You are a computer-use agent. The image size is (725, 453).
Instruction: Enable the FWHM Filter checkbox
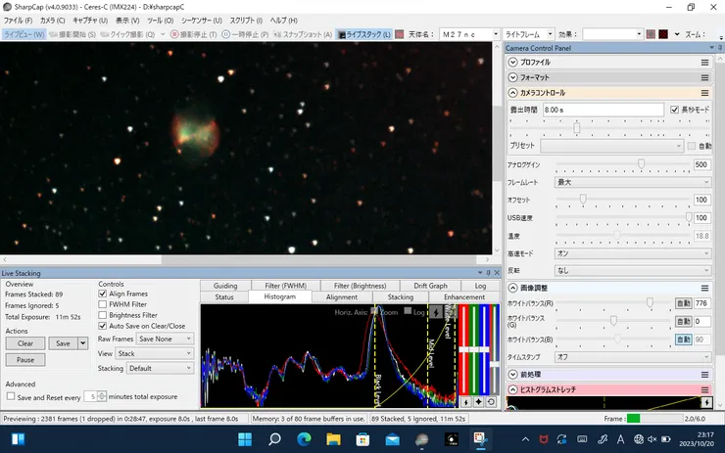(103, 304)
